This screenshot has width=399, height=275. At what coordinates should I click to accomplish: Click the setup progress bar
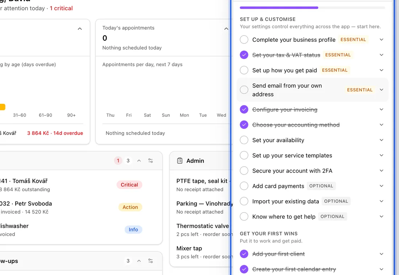point(312,8)
